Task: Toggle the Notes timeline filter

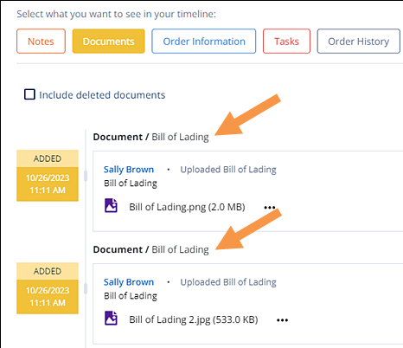Action: click(41, 42)
